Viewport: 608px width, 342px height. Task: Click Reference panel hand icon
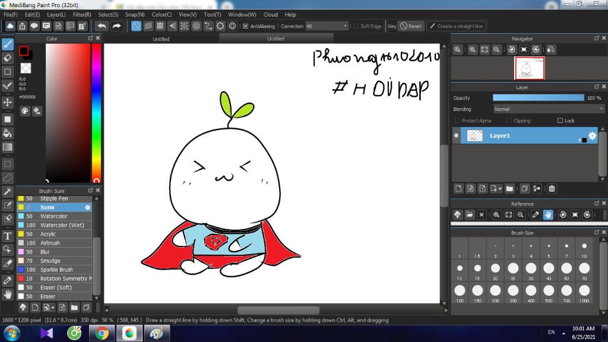click(x=548, y=215)
